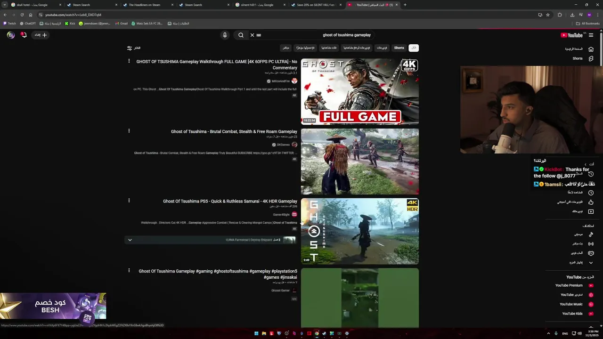This screenshot has height=339, width=603.
Task: Click the Windows Start button
Action: [x=256, y=333]
